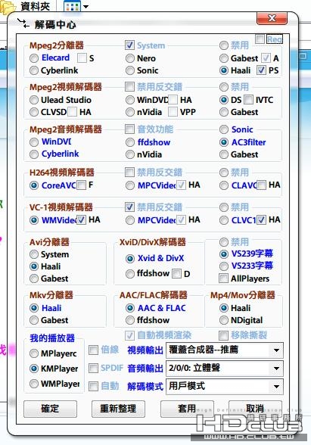Enable the 移除撕裂 checkbox

[x=224, y=335]
